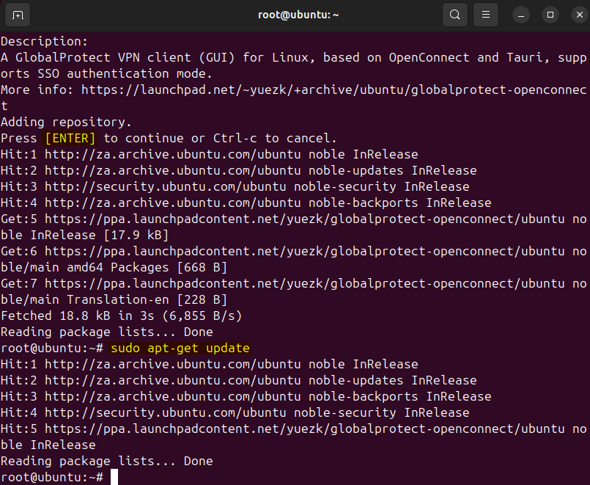Click the highlighted sudo apt-get update command

[x=180, y=348]
